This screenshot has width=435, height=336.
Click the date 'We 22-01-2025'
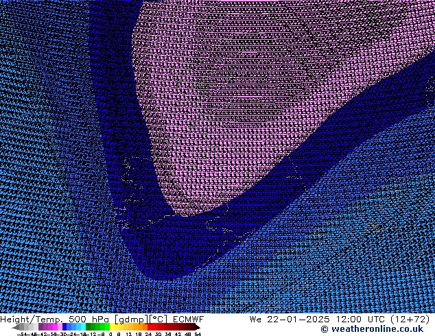[x=290, y=320]
